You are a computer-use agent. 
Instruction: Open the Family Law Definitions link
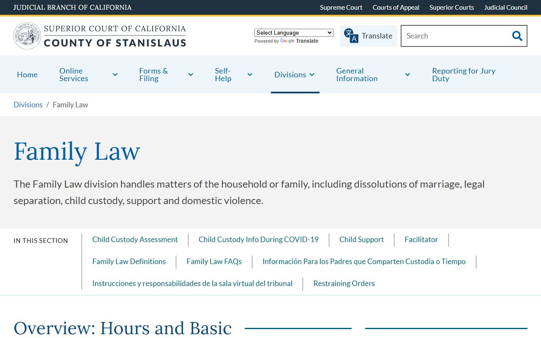tap(129, 262)
